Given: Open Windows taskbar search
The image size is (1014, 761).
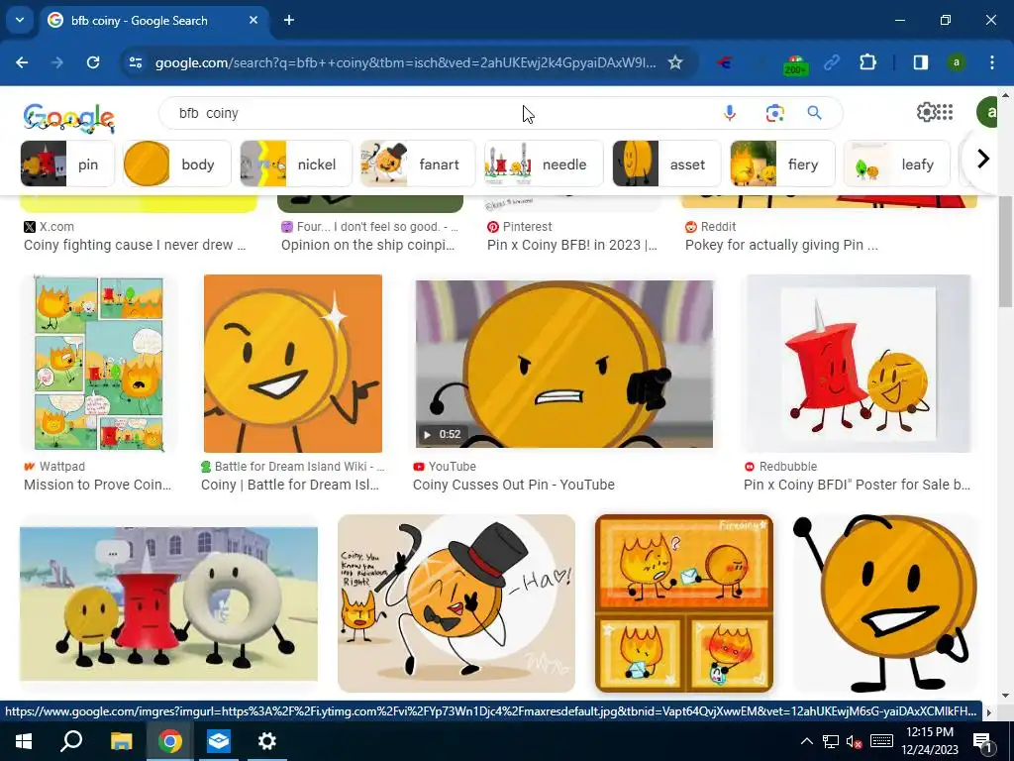Looking at the screenshot, I should [71, 741].
